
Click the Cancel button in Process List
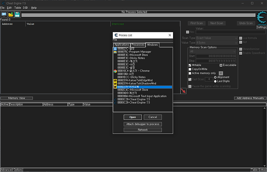coord(153,117)
